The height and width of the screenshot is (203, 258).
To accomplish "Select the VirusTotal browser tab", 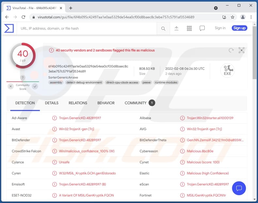I will click(34, 8).
